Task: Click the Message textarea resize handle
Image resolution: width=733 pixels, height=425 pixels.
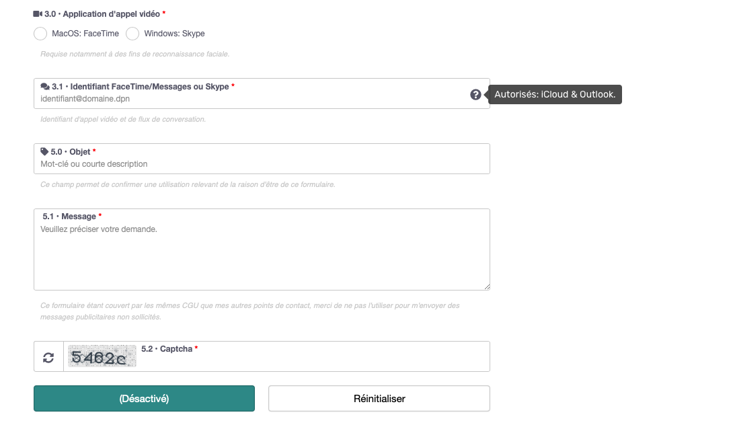Action: (487, 287)
